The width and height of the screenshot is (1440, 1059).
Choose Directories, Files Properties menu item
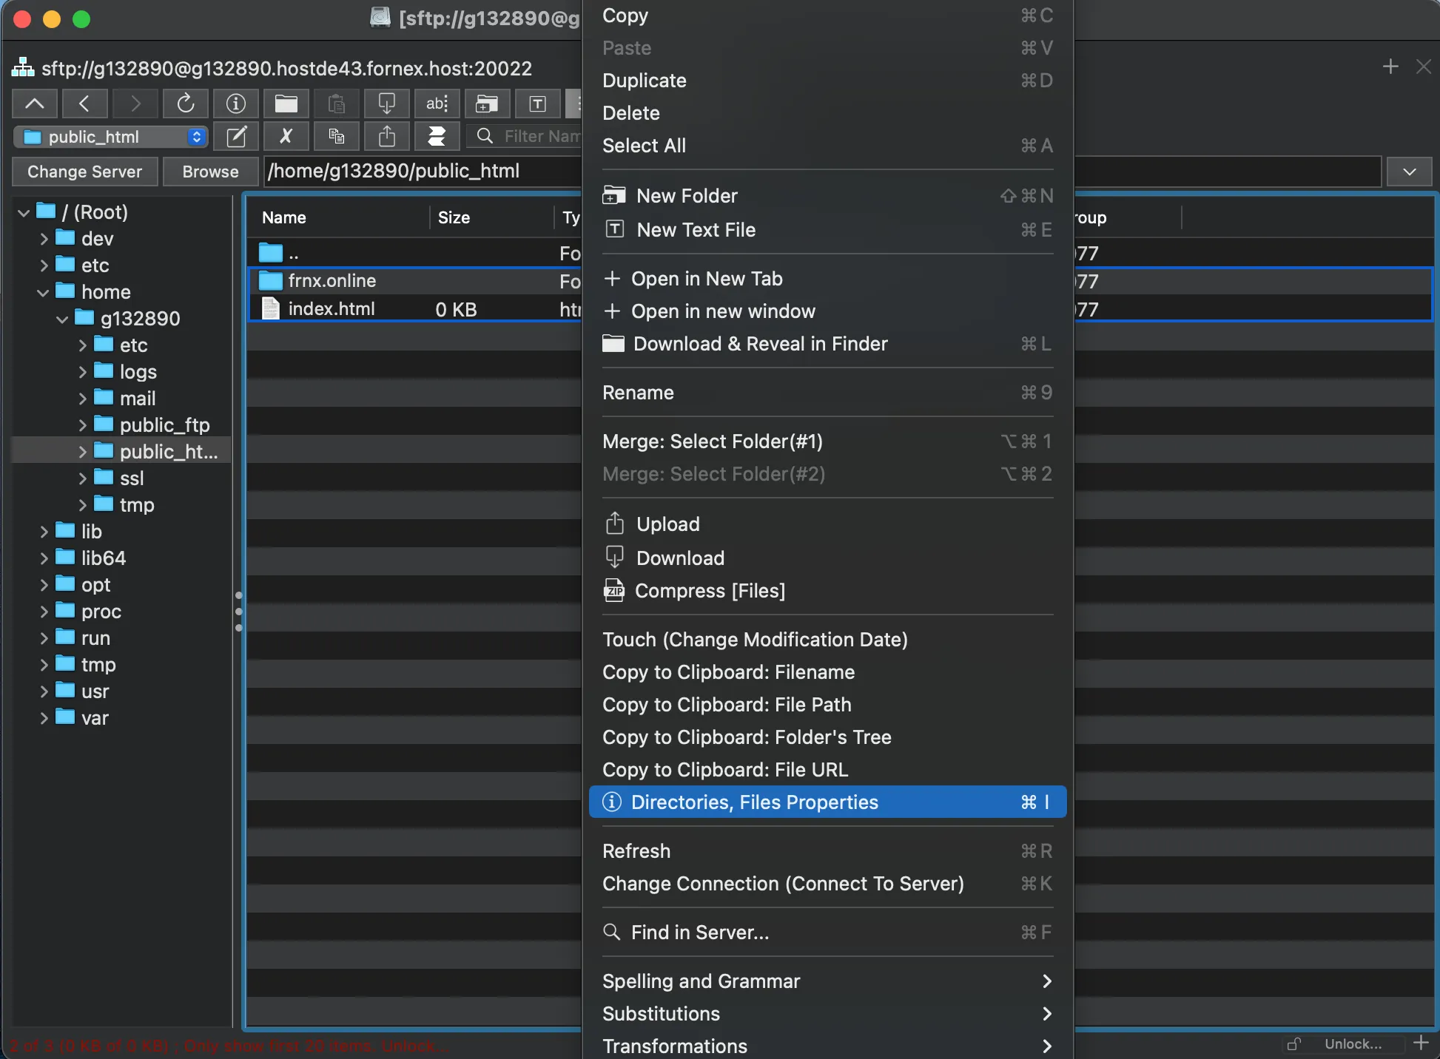point(827,802)
